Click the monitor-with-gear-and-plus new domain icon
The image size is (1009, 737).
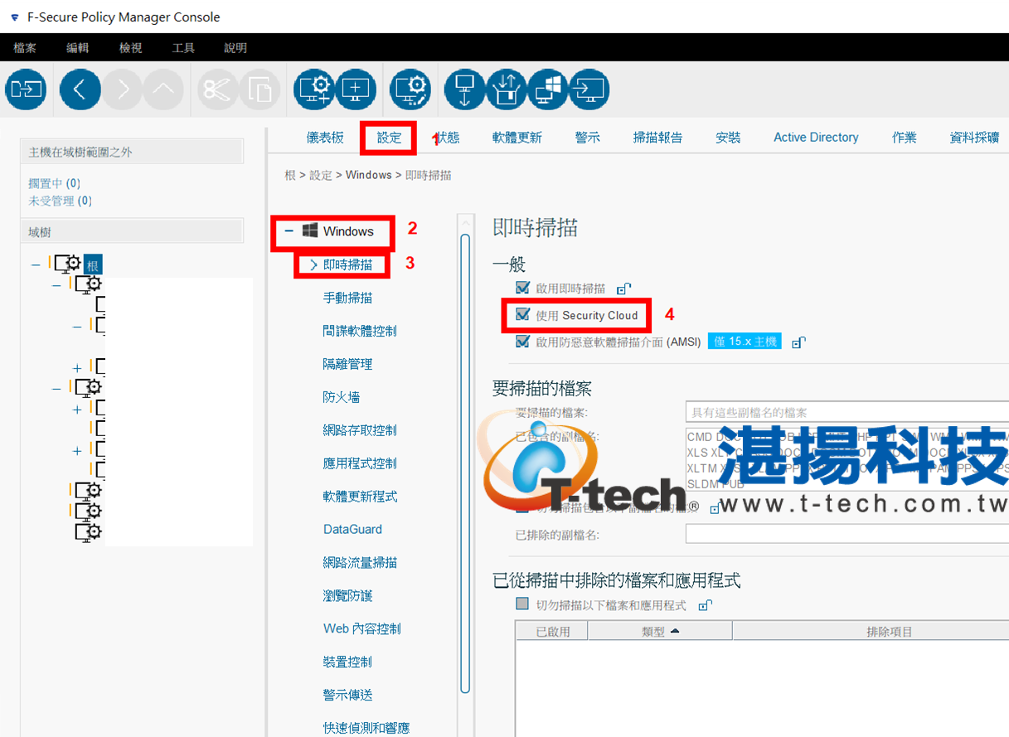(314, 89)
